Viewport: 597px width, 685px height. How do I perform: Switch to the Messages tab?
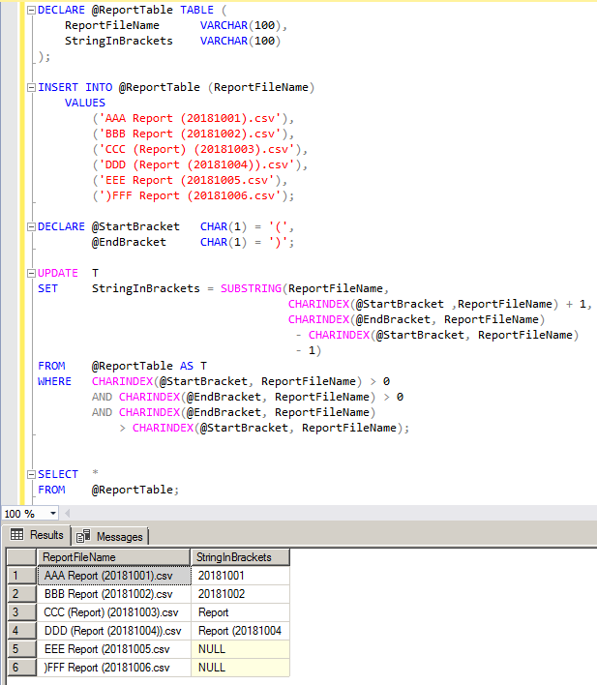pos(109,536)
